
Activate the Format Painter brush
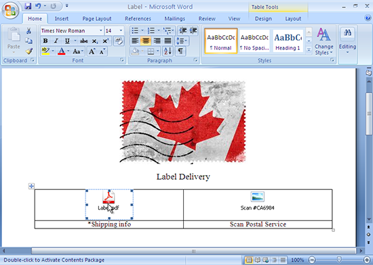click(x=28, y=51)
